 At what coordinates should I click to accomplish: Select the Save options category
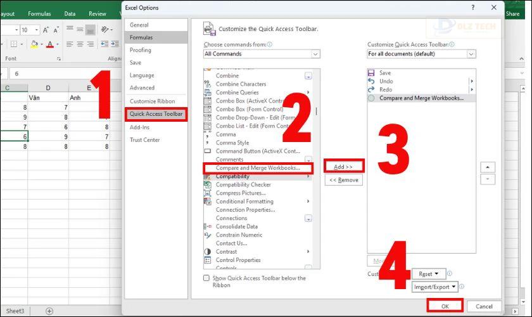coord(156,63)
